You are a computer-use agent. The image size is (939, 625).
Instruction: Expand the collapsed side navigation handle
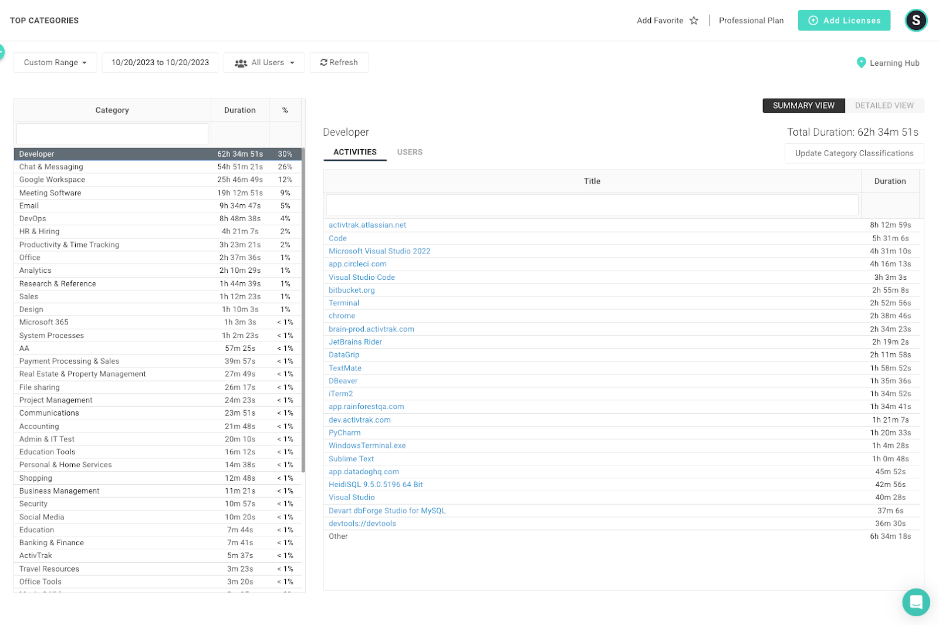[2, 52]
